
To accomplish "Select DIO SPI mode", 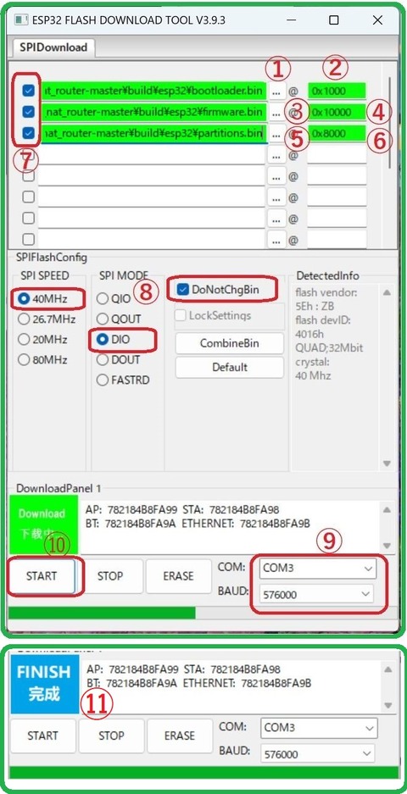I will click(113, 340).
